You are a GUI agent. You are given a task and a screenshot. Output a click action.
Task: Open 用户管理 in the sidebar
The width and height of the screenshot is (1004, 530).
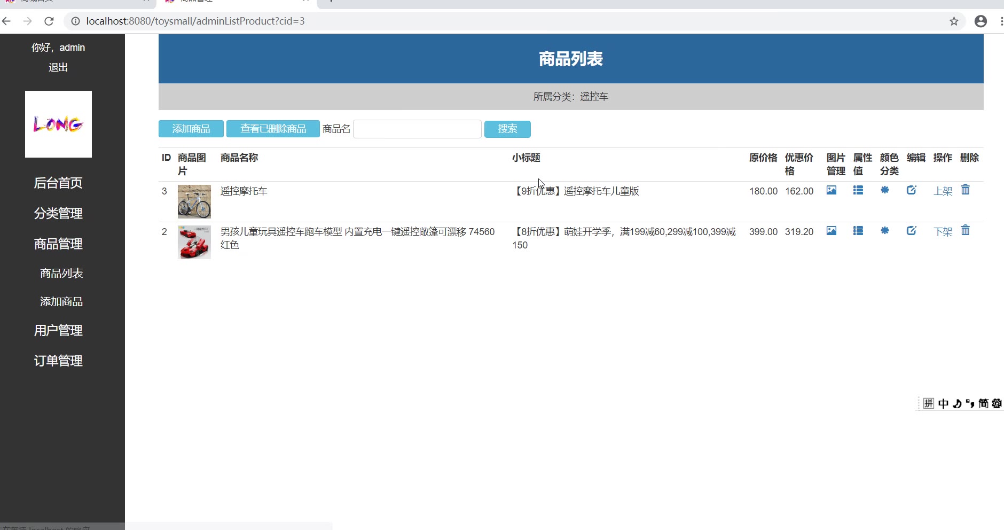click(x=58, y=330)
